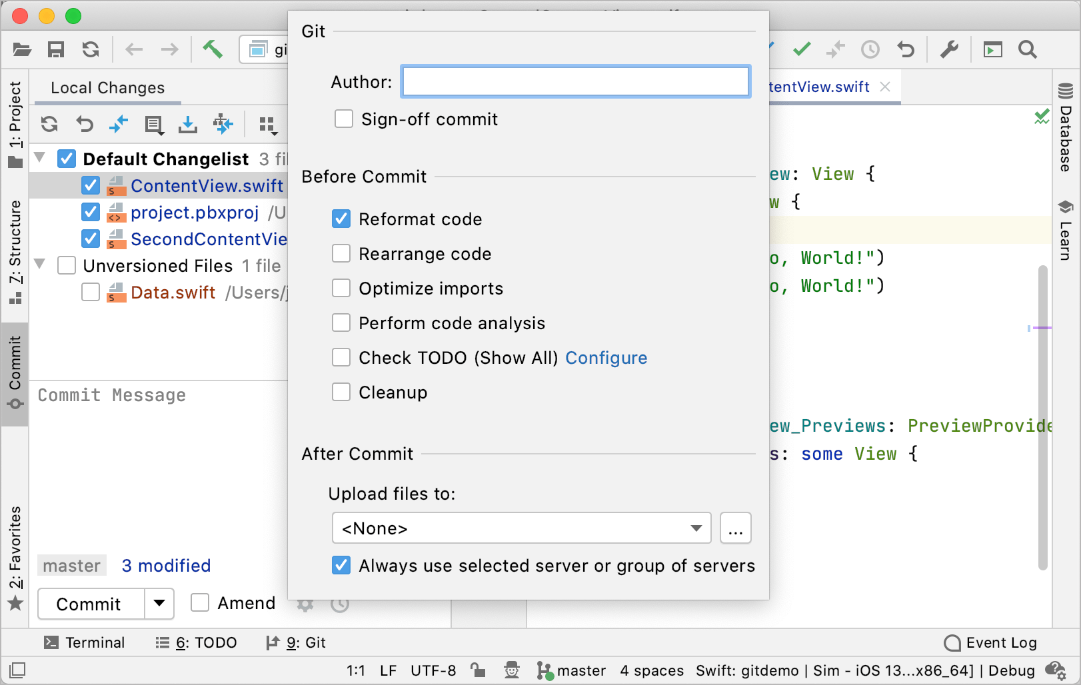
Task: Switch to the Local Changes tab
Action: point(107,88)
